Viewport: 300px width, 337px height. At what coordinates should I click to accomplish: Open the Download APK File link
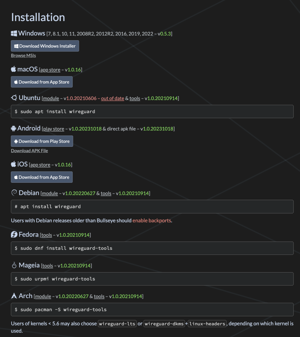[x=30, y=151]
